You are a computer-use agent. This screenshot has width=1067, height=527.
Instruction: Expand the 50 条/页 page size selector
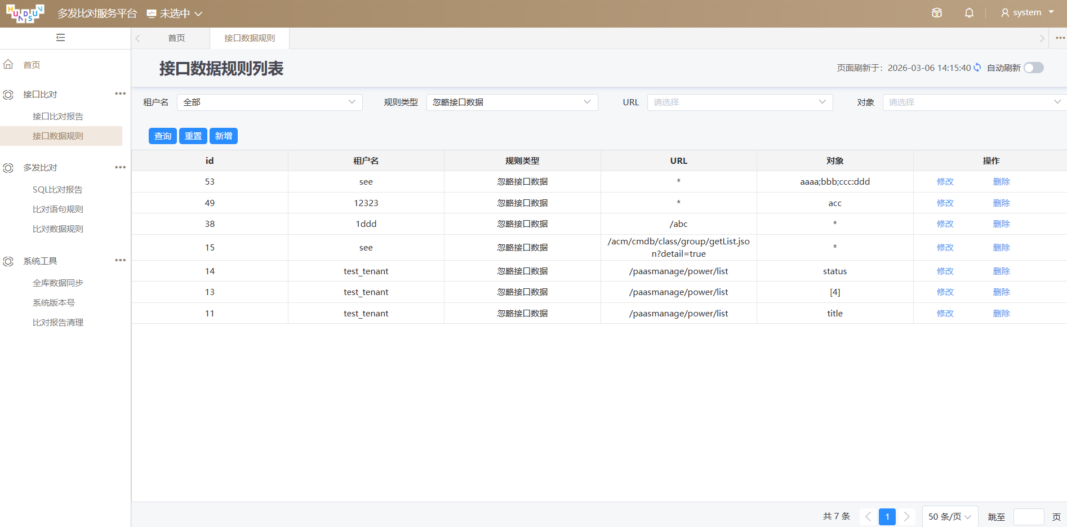(949, 517)
